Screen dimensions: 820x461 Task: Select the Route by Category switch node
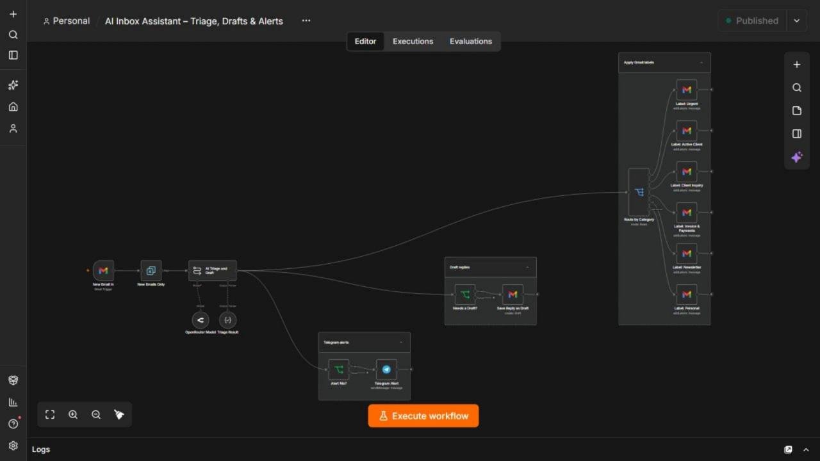coord(639,192)
